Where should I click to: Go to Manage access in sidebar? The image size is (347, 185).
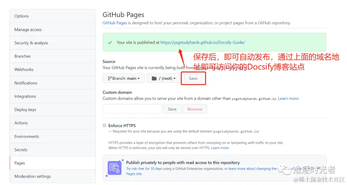pos(53,30)
